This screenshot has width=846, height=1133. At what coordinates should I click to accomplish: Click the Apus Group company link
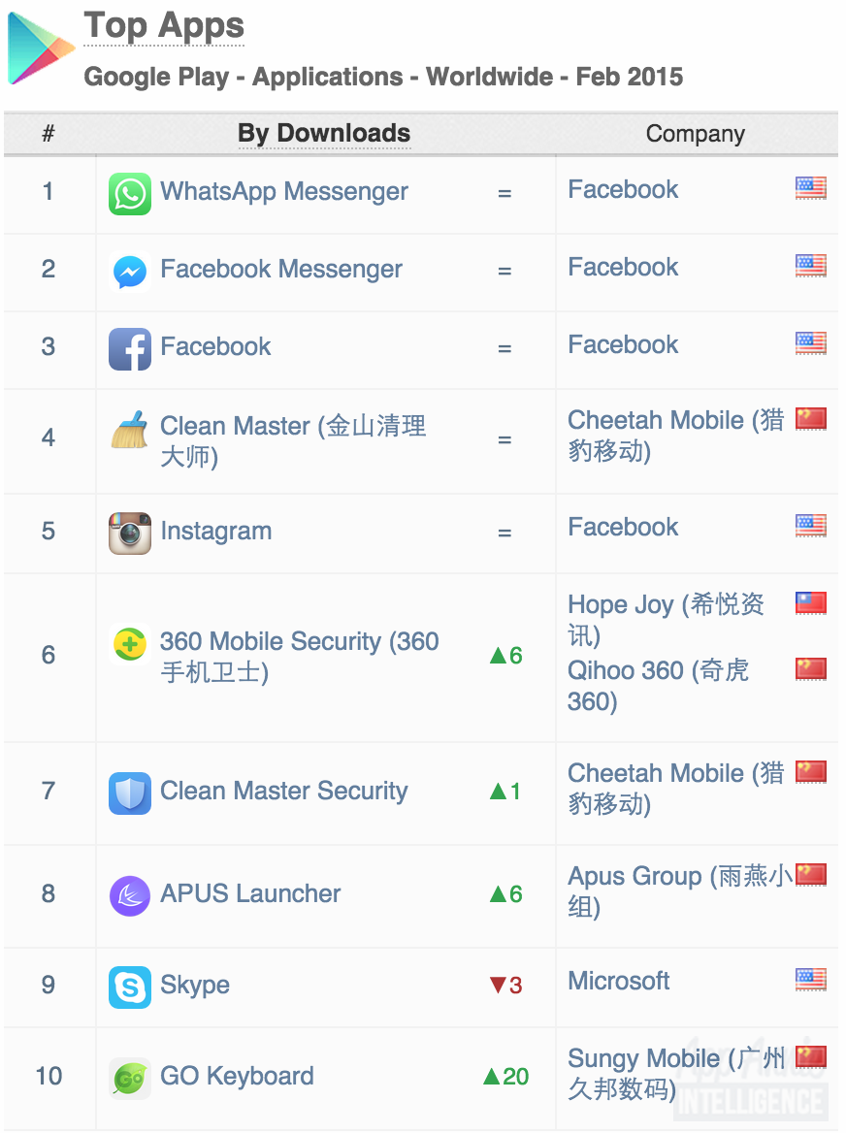point(680,890)
